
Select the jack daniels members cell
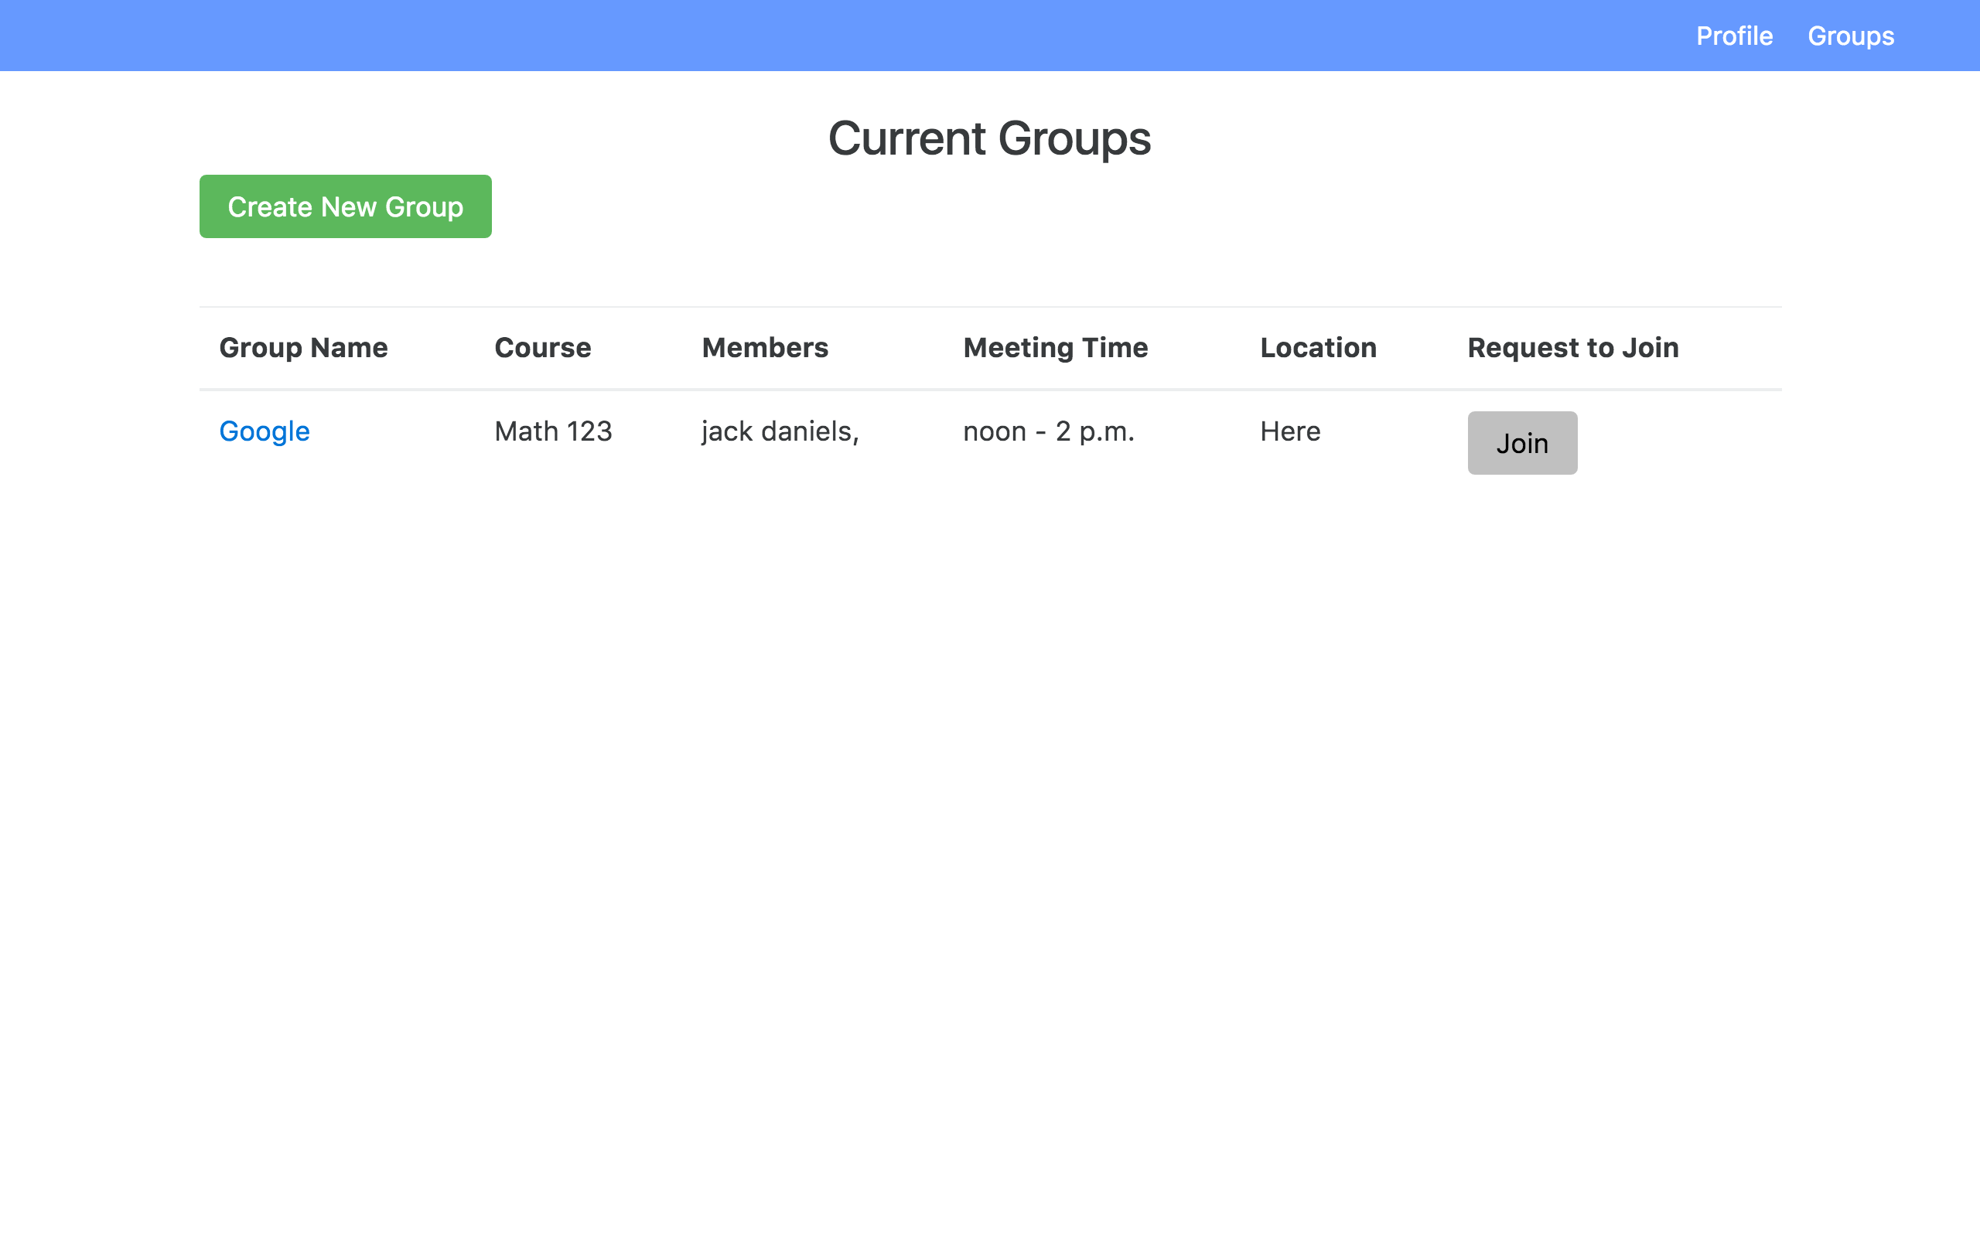click(x=780, y=431)
